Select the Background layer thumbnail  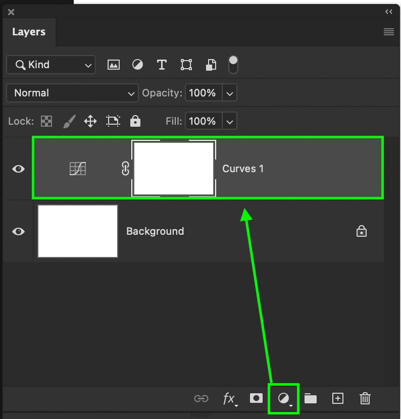click(78, 231)
